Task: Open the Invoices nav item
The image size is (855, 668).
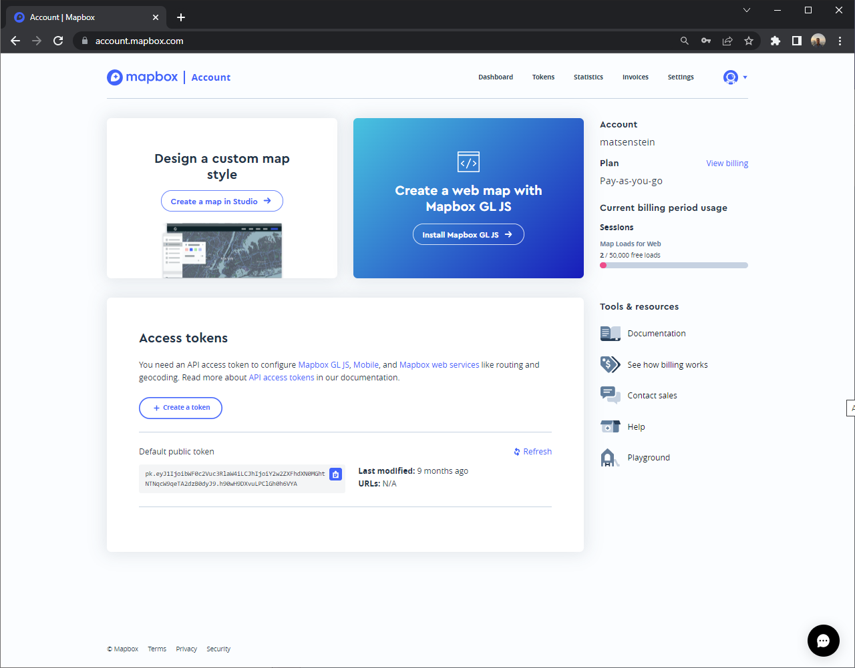Action: 635,77
